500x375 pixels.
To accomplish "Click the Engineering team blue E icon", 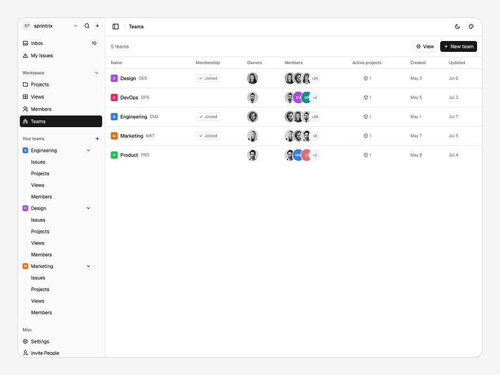I will pos(114,116).
